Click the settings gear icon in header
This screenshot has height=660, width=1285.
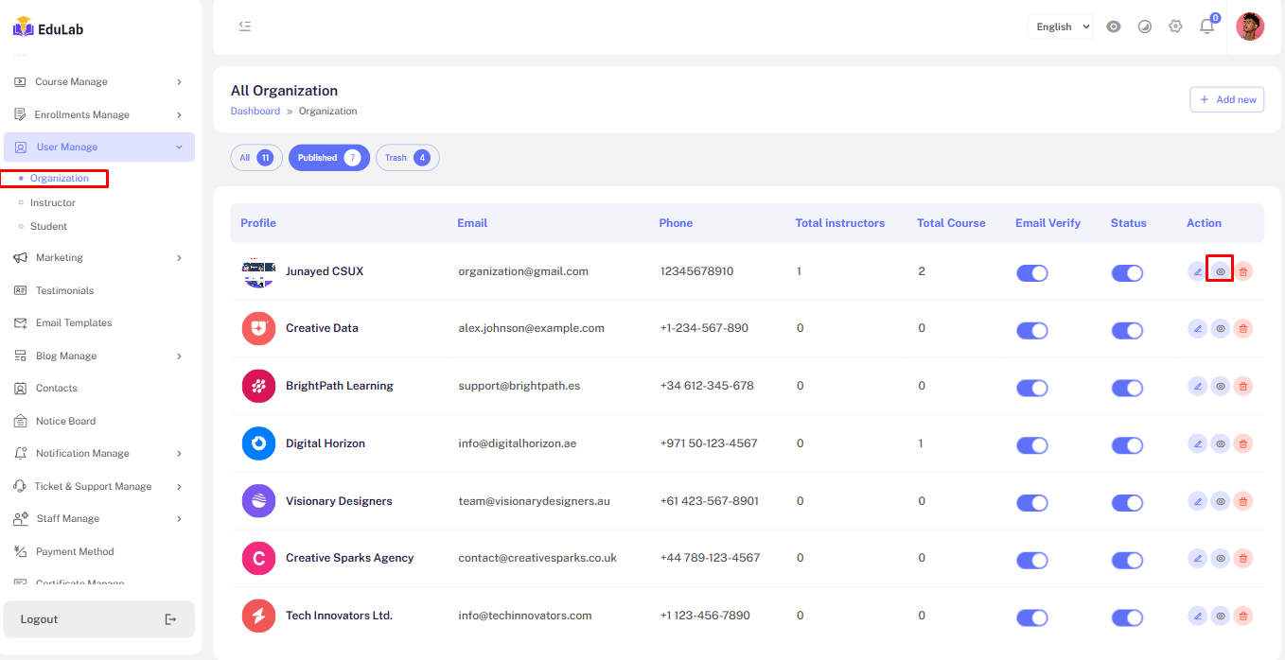1175,26
